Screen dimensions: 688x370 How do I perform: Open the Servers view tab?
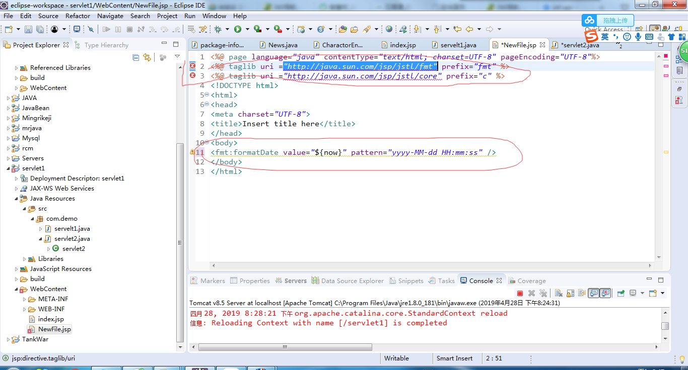point(291,281)
